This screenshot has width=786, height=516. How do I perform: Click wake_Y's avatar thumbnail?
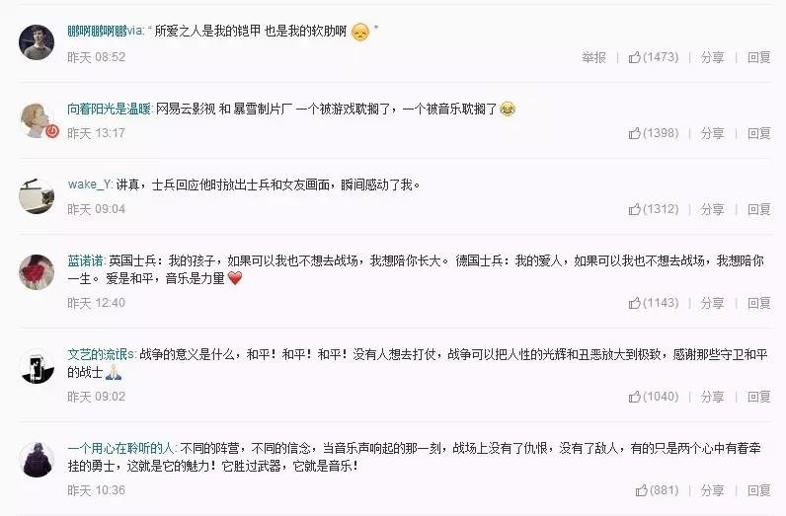37,196
